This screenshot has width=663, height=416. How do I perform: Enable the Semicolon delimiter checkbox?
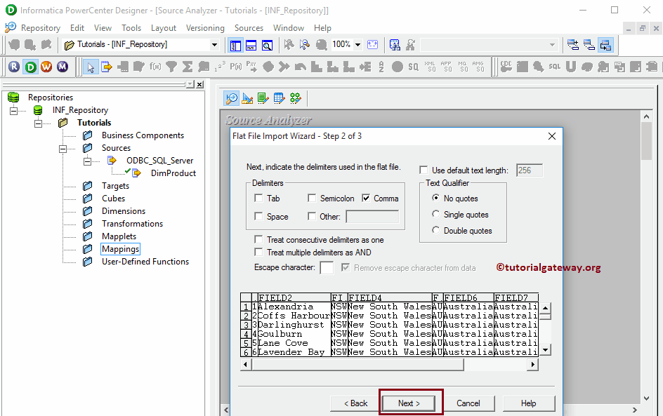[x=312, y=198]
